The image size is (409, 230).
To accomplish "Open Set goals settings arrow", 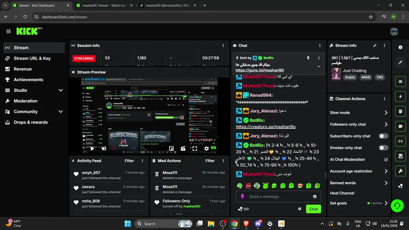I will (x=386, y=203).
